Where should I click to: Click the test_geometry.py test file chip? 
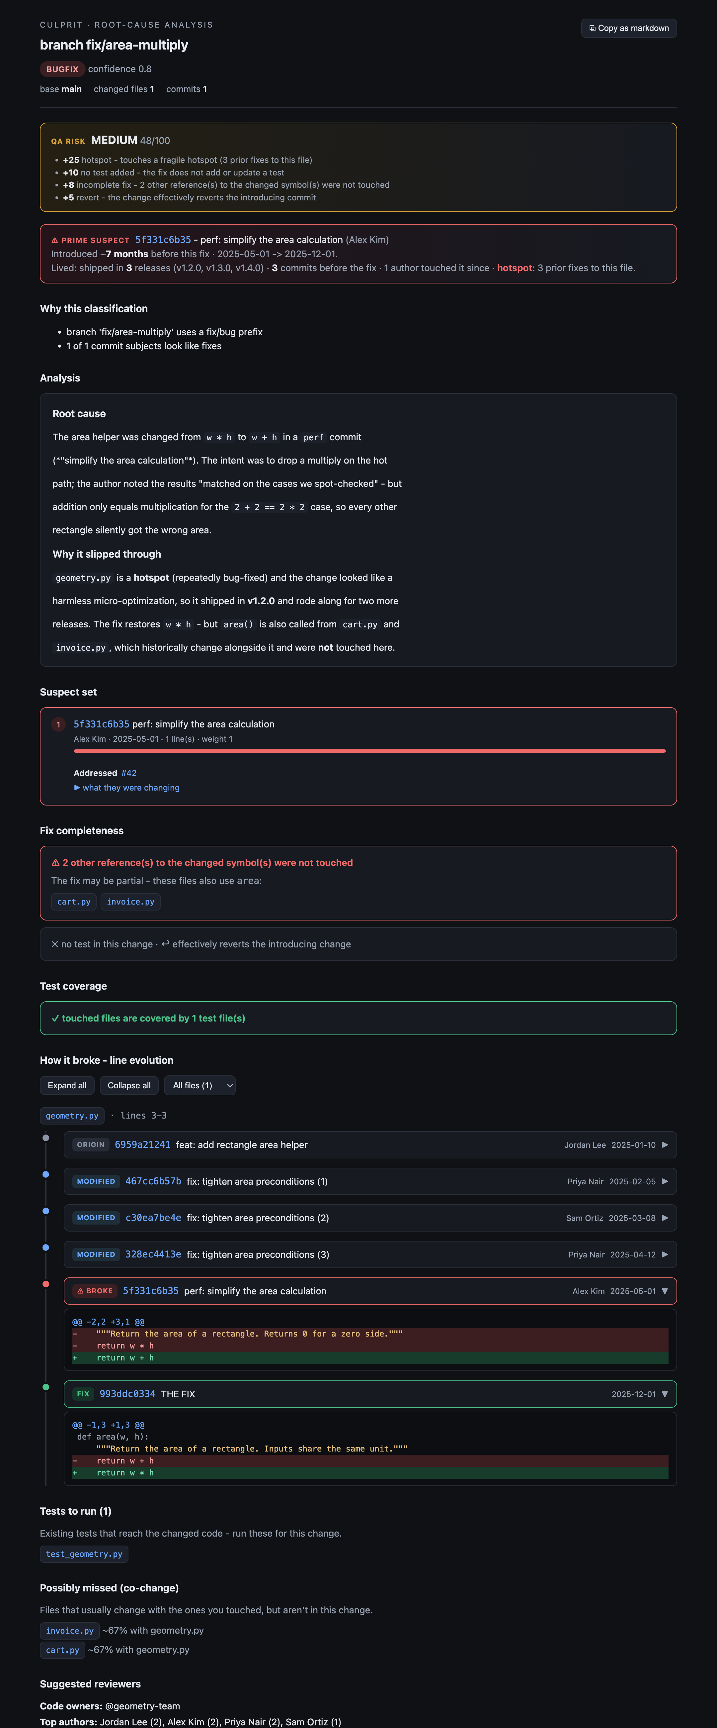[x=84, y=1554]
